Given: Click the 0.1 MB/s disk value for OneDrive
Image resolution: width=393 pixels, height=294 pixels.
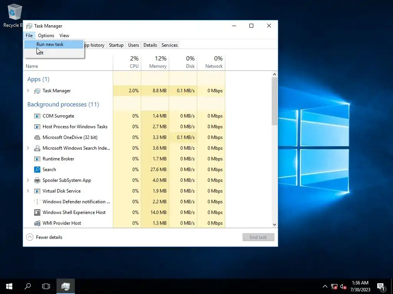Looking at the screenshot, I should [183, 137].
